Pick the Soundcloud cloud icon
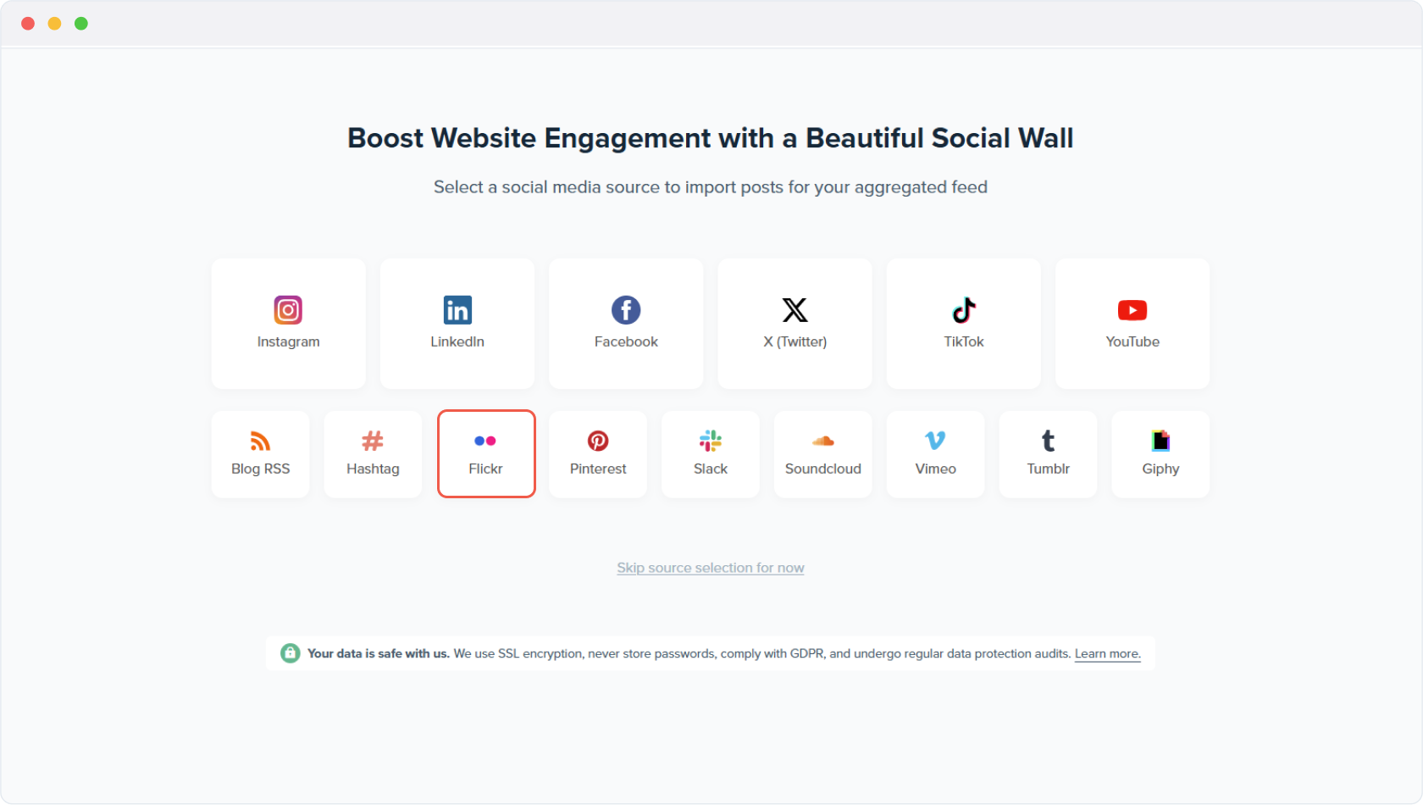1423x805 pixels. [x=823, y=441]
